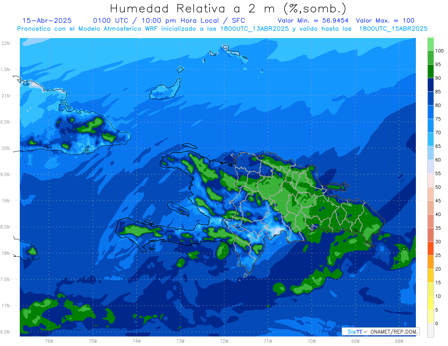The height and width of the screenshot is (346, 448).
Task: Click the legend color band between 35 and 40
Action: 430,221
